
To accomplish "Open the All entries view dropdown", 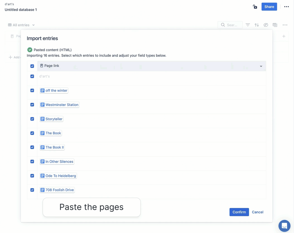I will (21, 25).
